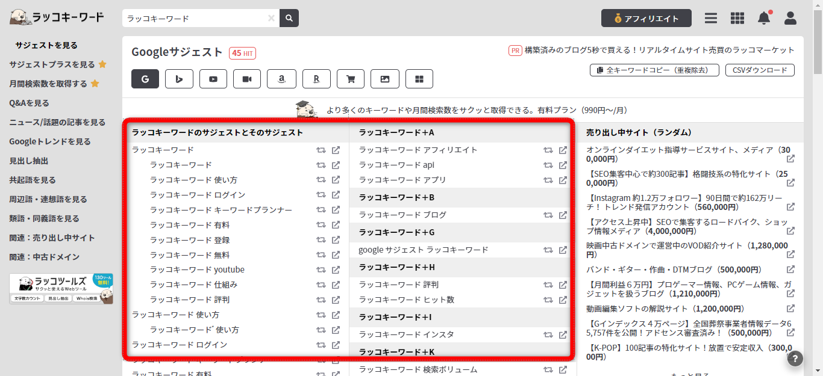The image size is (823, 376).
Task: Open 類語・同義語を見る in the sidebar
Action: (x=44, y=218)
